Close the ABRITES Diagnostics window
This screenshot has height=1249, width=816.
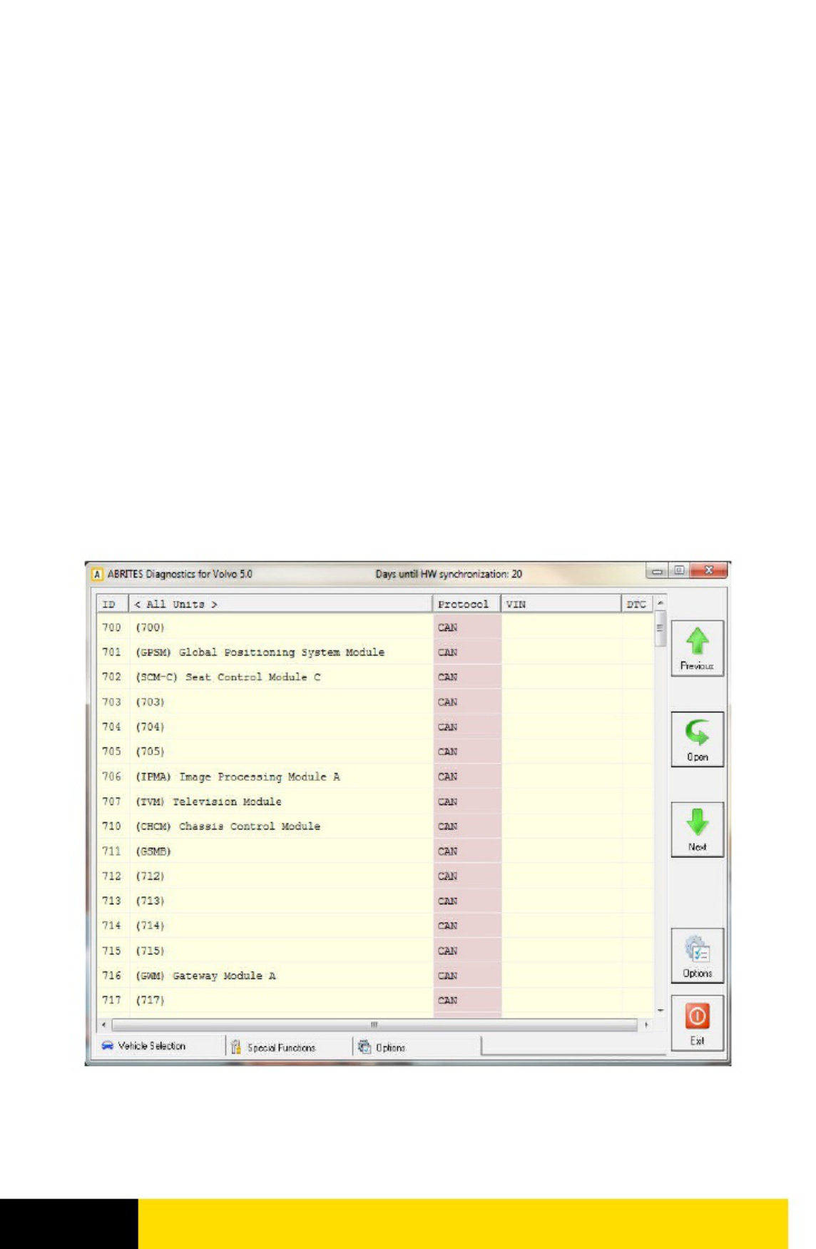click(708, 570)
